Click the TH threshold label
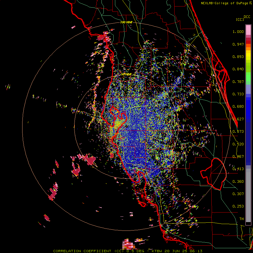The image size is (253, 253). (x=241, y=219)
